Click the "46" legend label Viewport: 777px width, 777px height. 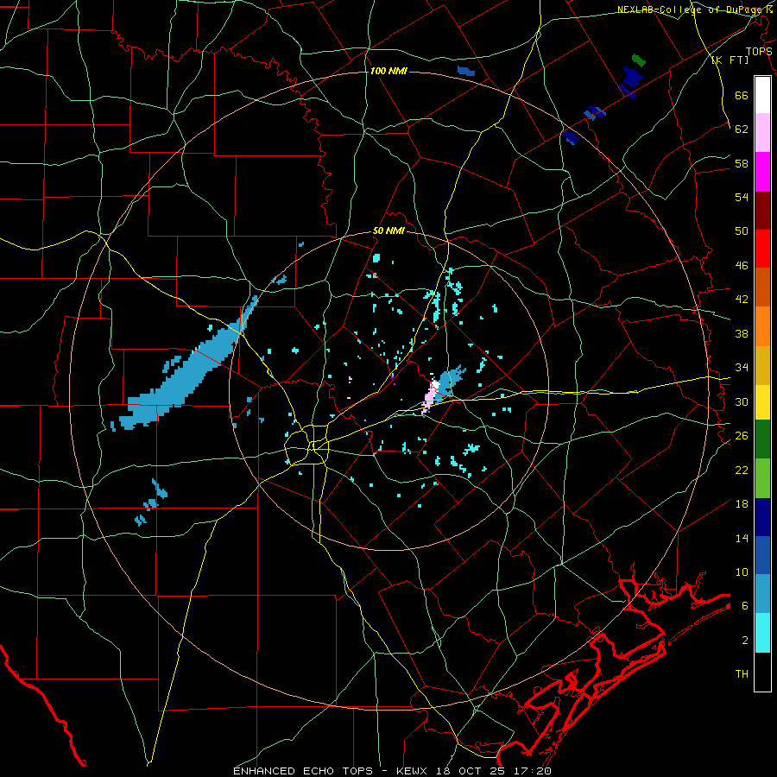pos(742,265)
